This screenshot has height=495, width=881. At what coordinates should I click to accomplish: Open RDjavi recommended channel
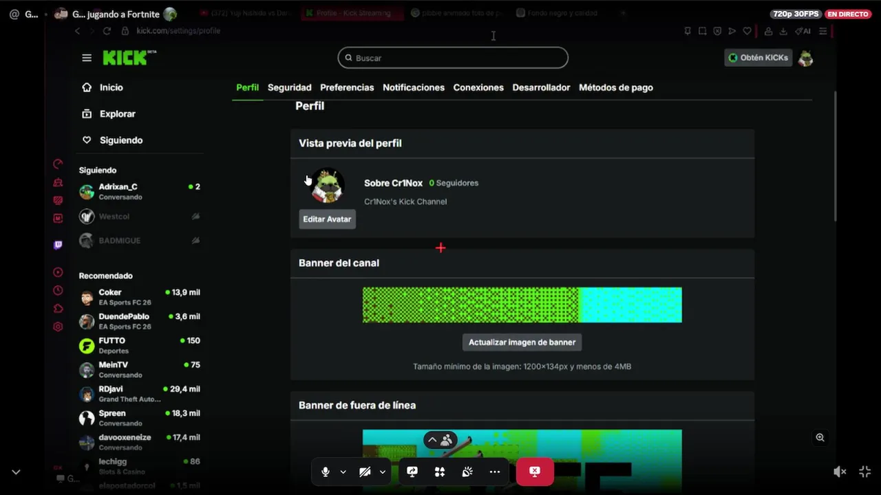coord(140,393)
